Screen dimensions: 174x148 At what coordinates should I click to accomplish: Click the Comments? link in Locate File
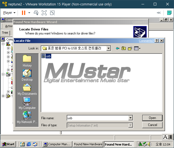click(x=146, y=41)
